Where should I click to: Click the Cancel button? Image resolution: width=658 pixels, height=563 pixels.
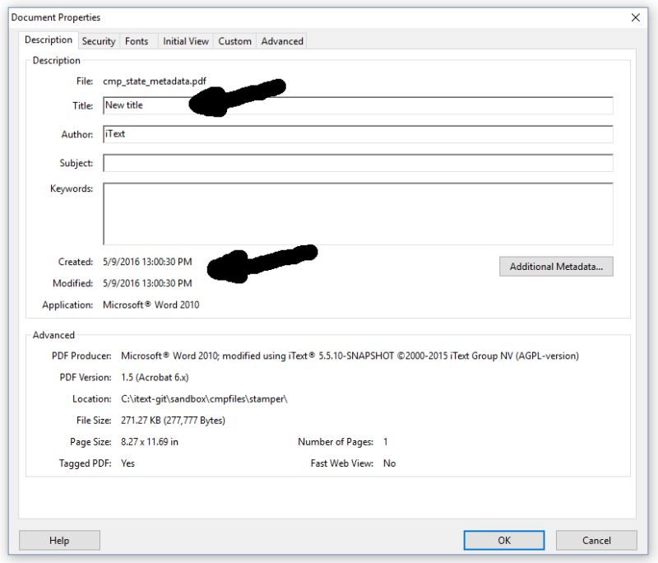click(x=595, y=540)
